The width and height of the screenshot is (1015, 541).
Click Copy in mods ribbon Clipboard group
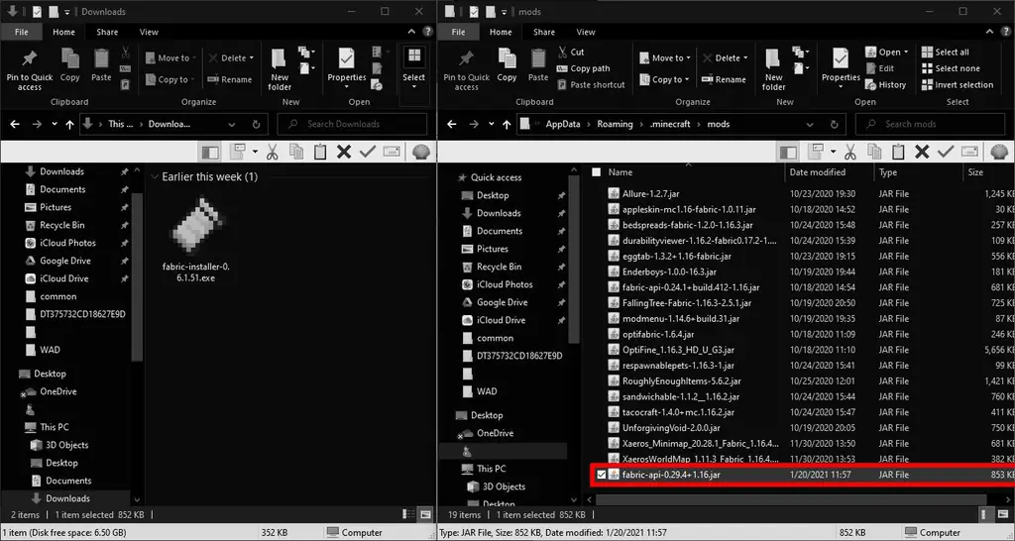tap(507, 65)
